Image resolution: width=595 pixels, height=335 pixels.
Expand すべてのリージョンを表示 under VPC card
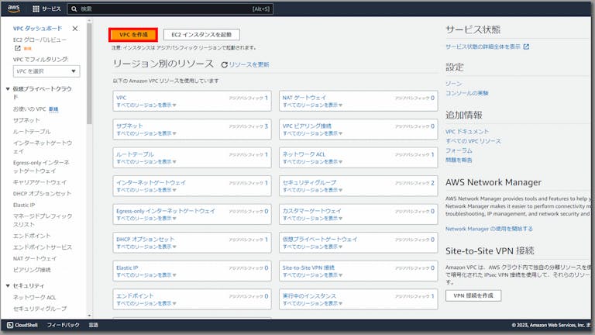tap(146, 105)
